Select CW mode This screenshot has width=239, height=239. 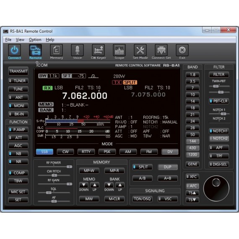coord(65,152)
